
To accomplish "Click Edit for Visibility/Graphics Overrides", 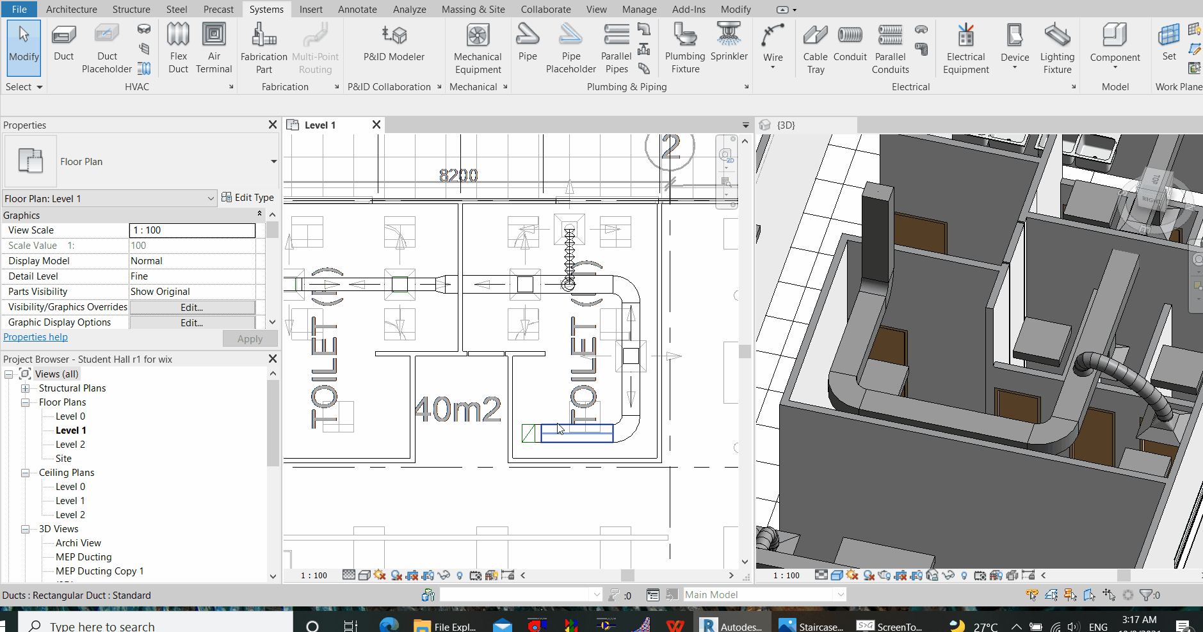I will coord(192,308).
